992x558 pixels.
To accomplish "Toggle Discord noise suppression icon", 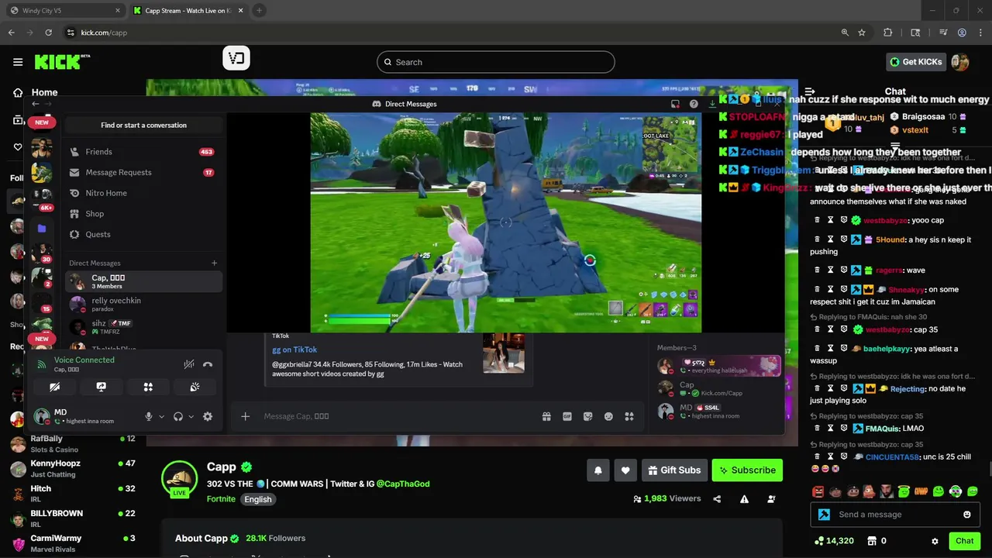I will [189, 364].
